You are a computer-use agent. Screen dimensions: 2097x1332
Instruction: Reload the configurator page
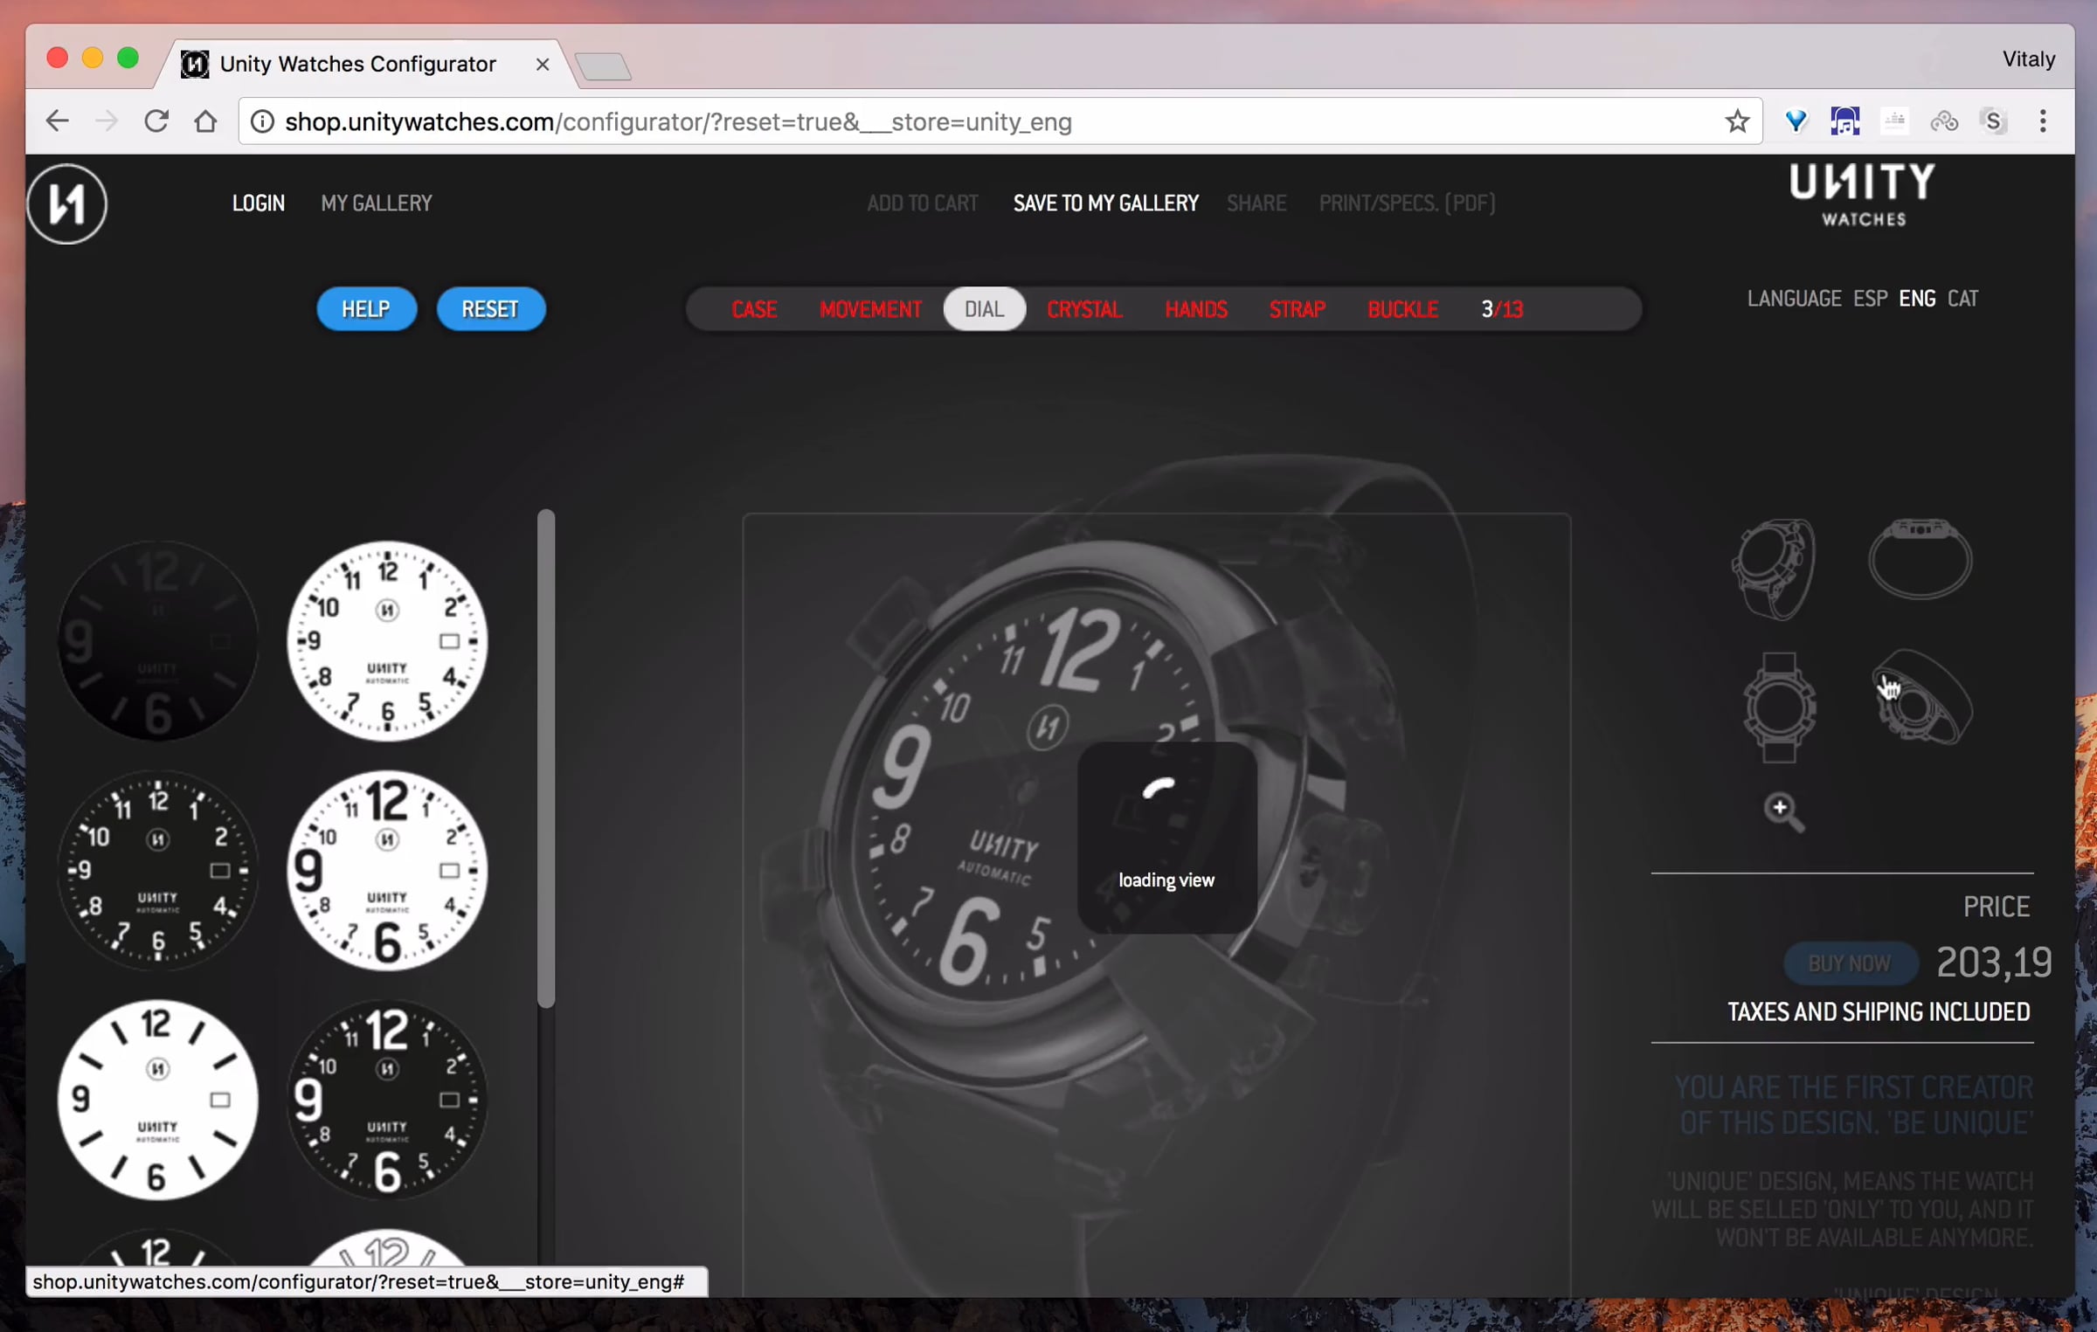tap(156, 121)
